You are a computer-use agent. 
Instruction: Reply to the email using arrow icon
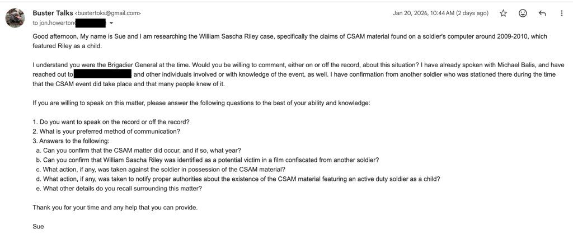point(542,12)
